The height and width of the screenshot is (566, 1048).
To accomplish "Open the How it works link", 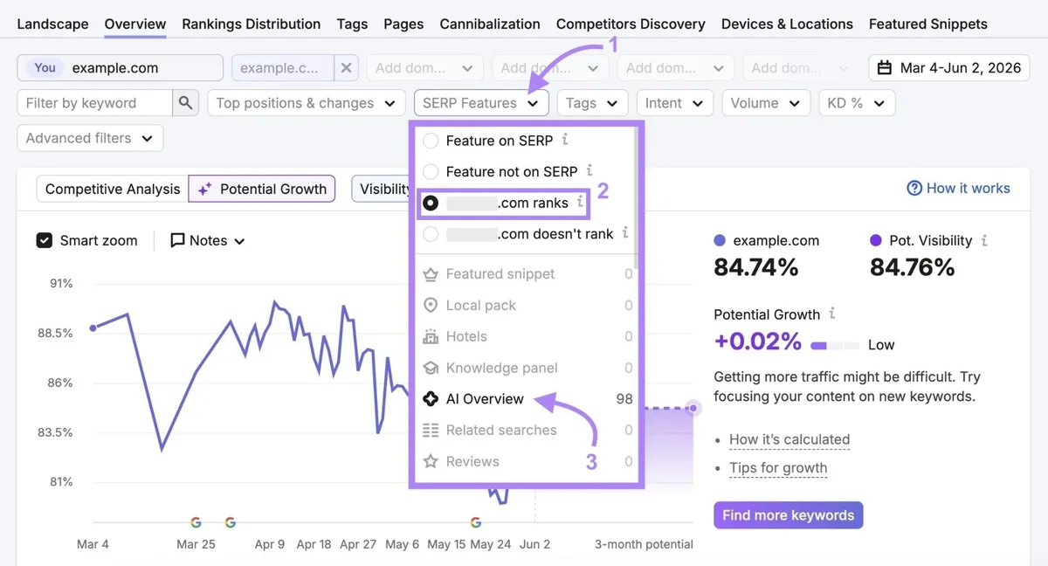I will [959, 188].
